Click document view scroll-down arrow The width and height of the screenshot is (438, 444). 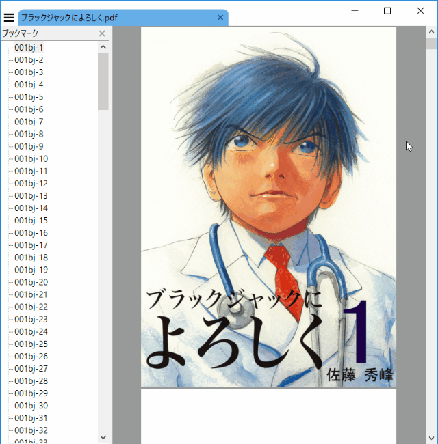431,438
